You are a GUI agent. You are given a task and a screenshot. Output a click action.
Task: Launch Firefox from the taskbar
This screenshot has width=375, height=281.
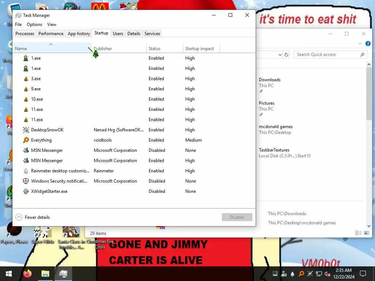click(27, 274)
